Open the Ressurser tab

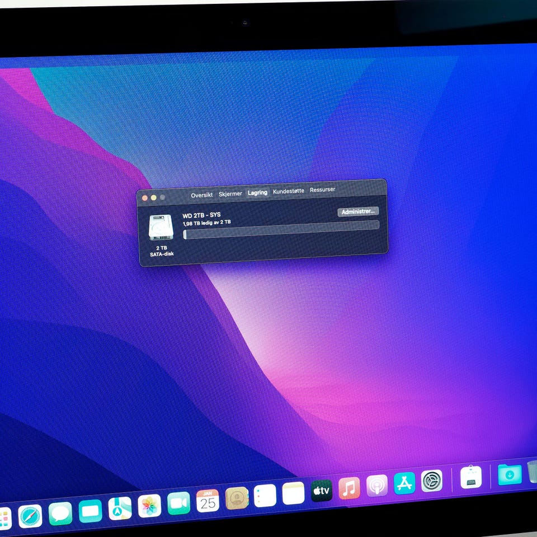(x=322, y=190)
